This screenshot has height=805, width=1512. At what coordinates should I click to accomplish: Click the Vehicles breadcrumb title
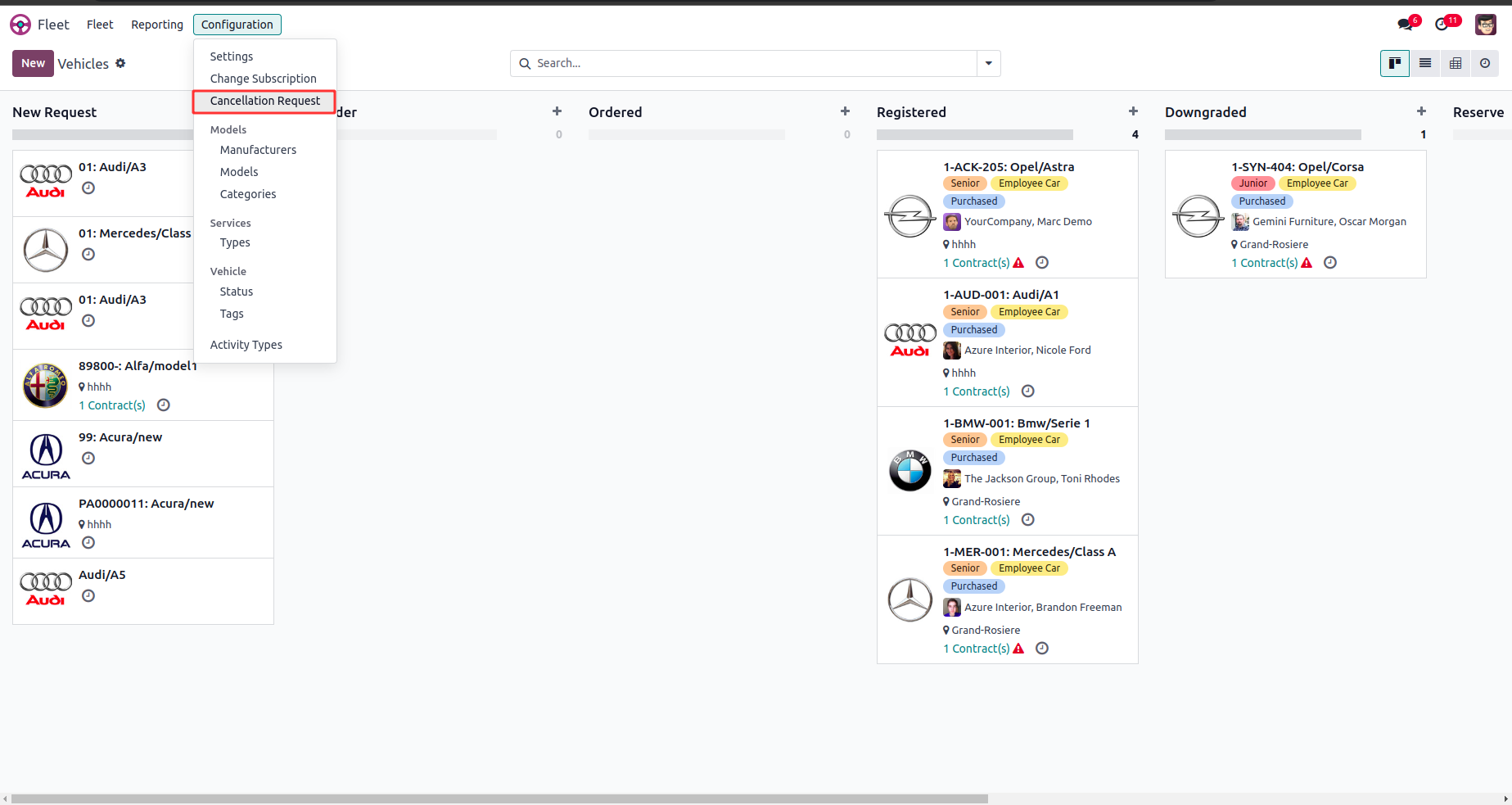[83, 64]
